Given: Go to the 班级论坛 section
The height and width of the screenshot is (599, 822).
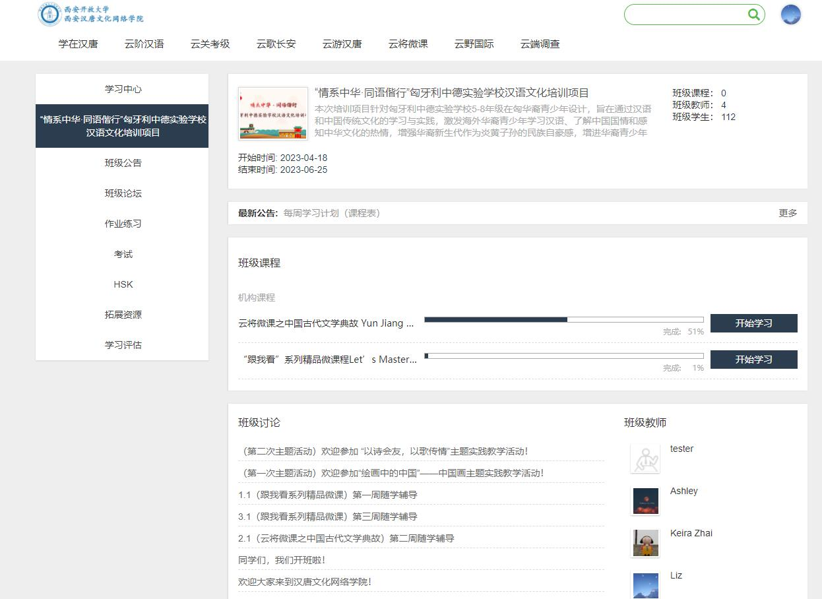Looking at the screenshot, I should (122, 193).
